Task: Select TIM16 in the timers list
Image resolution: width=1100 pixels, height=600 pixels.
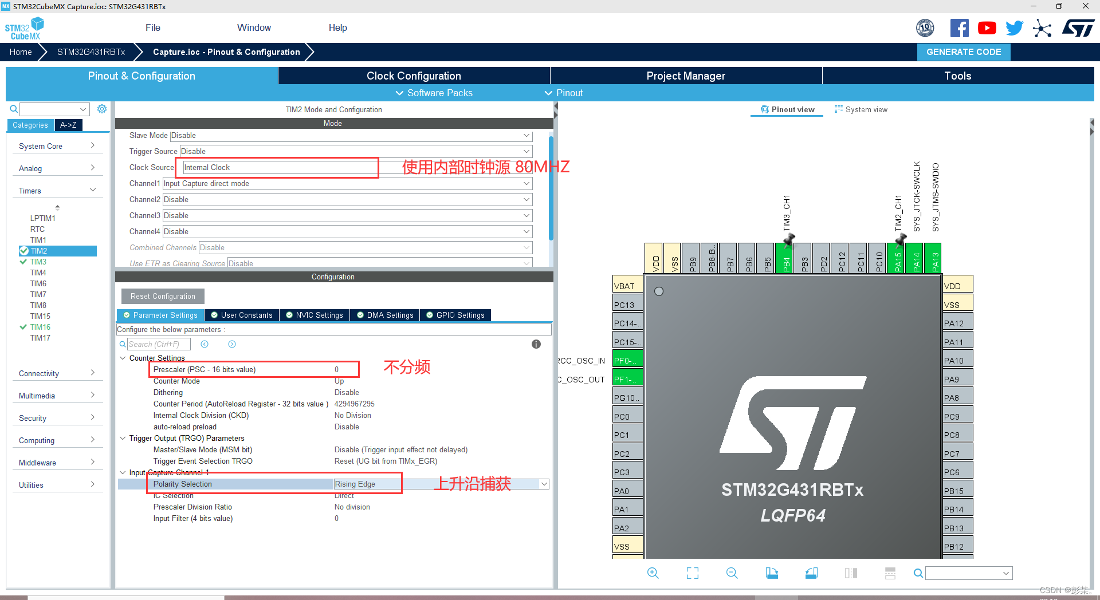Action: tap(40, 327)
